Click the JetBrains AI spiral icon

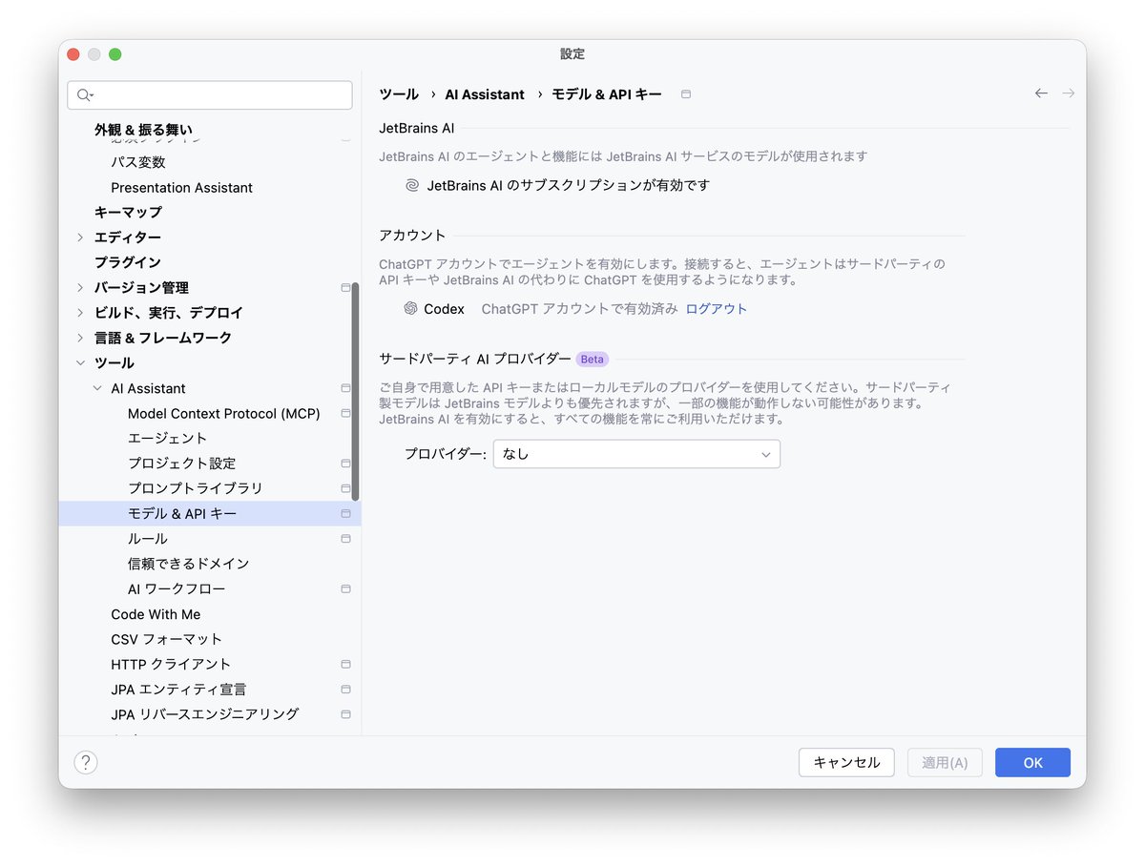pos(412,185)
